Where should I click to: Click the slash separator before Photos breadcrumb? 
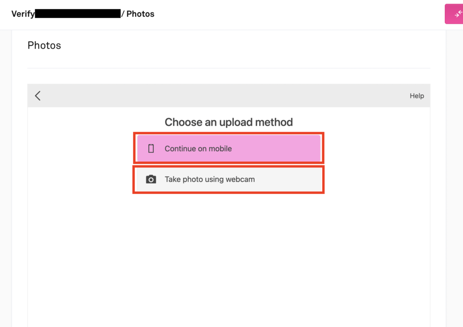click(123, 14)
